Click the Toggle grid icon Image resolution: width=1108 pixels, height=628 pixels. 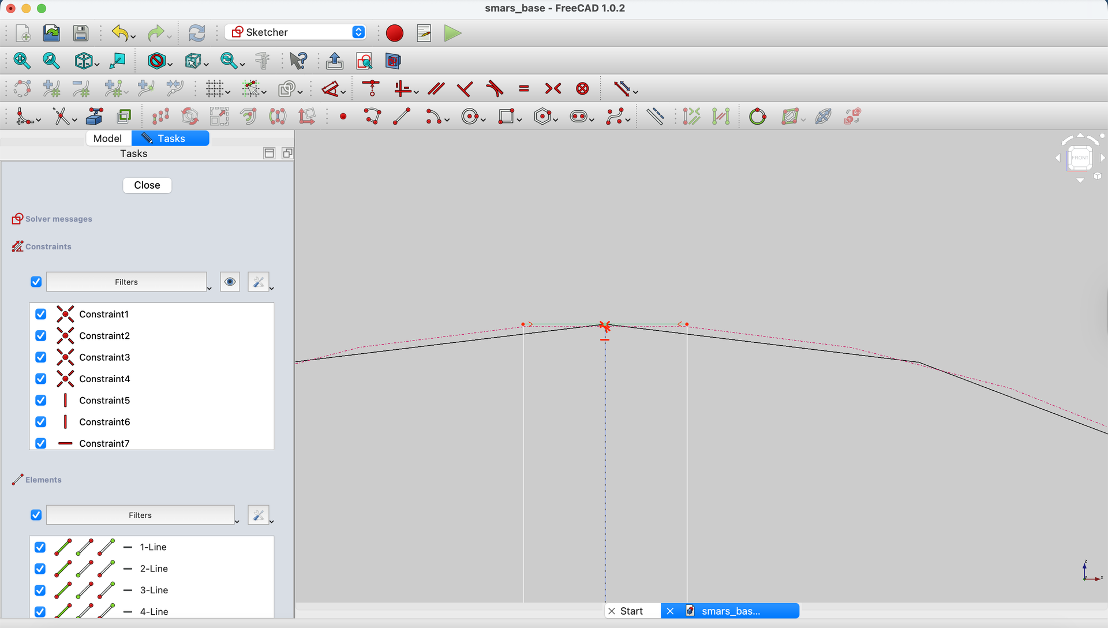[215, 88]
